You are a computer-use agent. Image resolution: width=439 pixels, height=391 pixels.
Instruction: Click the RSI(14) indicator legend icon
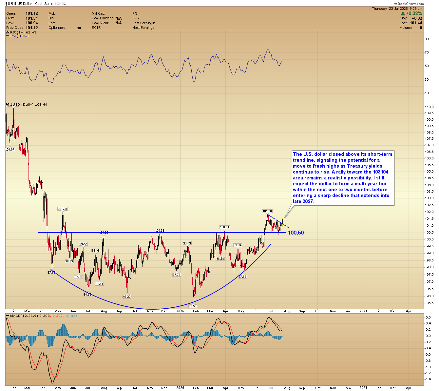click(7, 32)
